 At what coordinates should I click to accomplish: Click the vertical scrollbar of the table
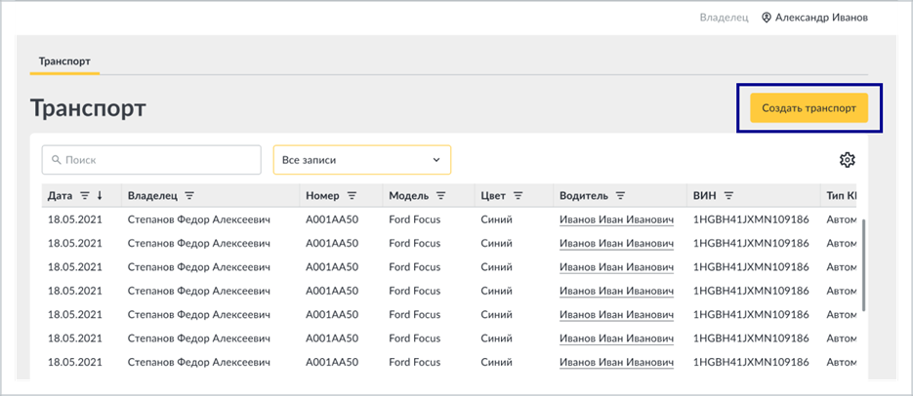point(862,264)
